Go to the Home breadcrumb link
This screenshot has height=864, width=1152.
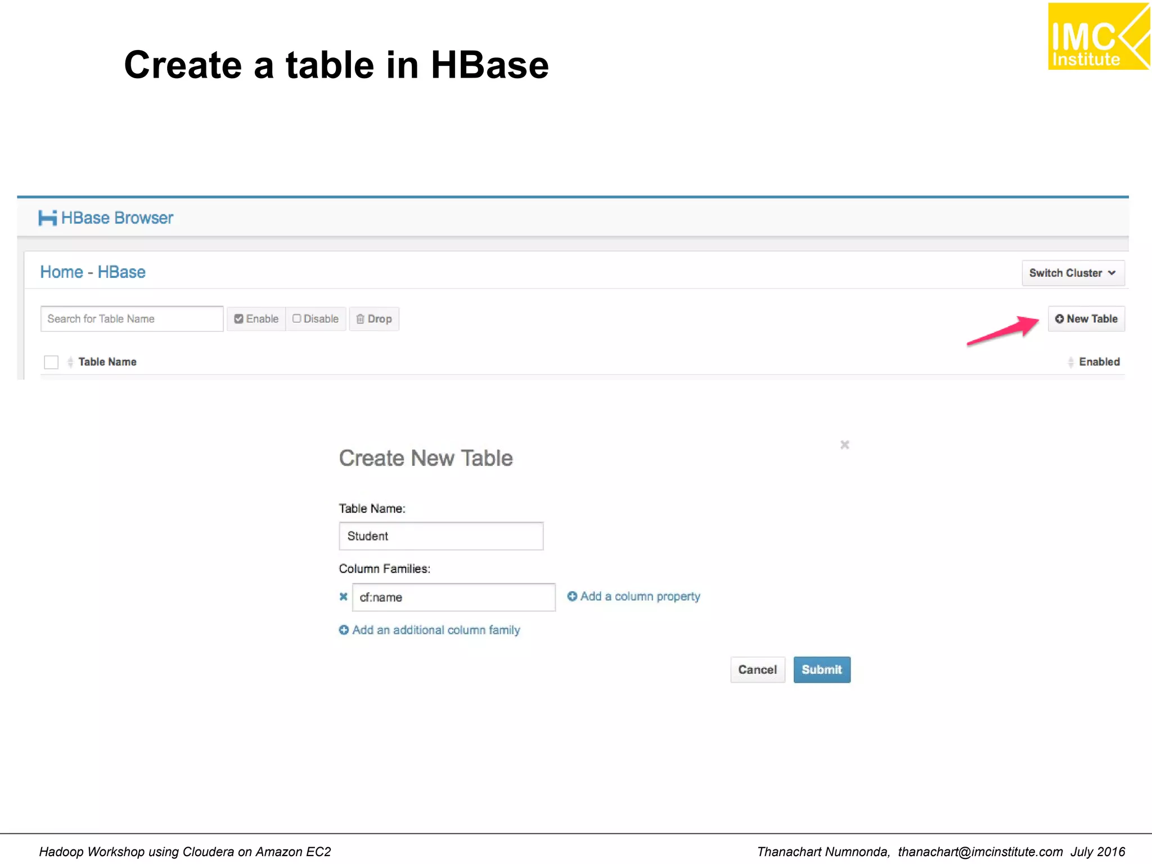point(61,272)
